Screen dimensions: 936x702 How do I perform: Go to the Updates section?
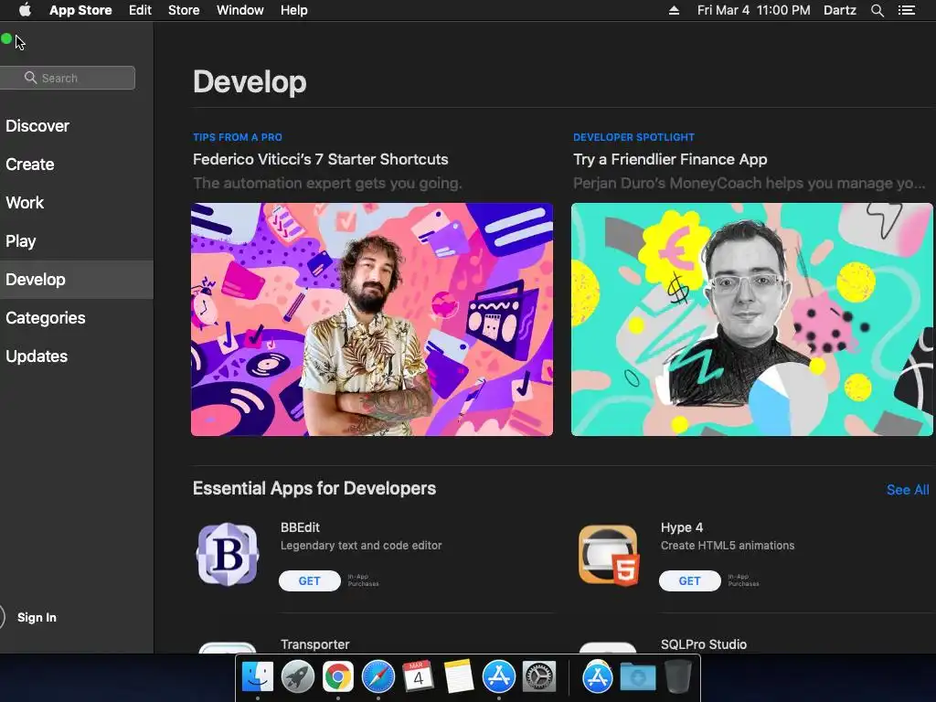[x=37, y=356]
